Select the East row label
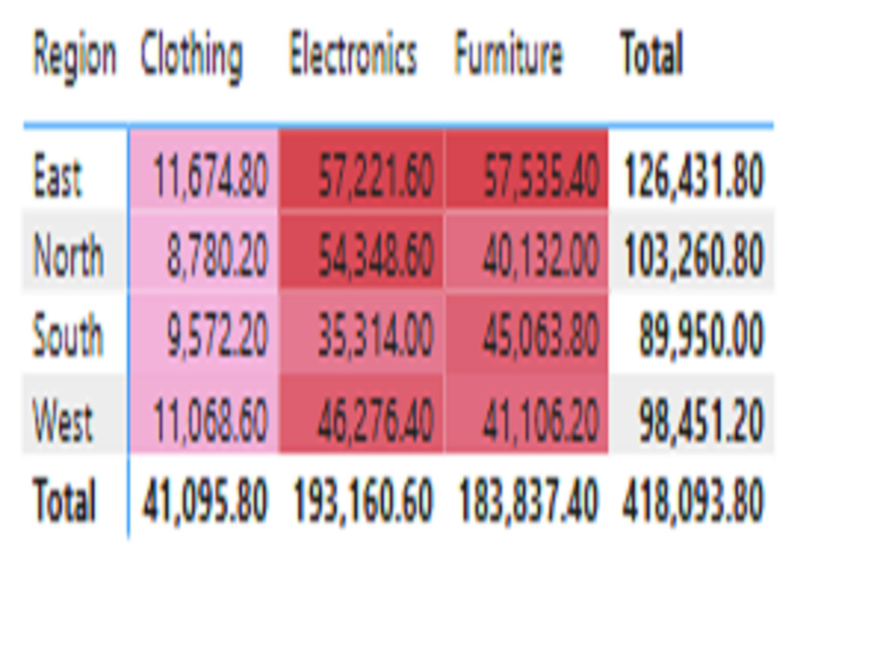 point(58,177)
